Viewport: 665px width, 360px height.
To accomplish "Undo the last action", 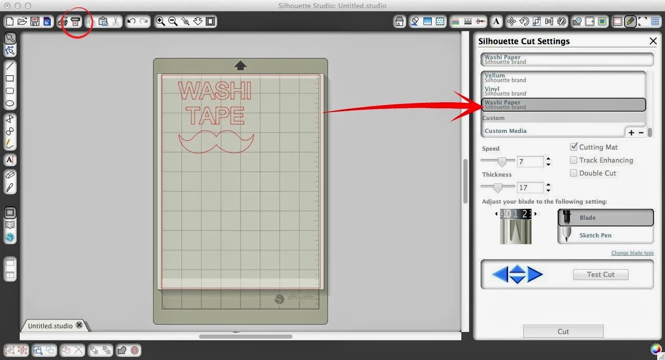I will point(131,21).
